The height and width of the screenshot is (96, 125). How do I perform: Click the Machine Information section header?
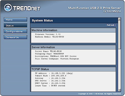[73, 30]
